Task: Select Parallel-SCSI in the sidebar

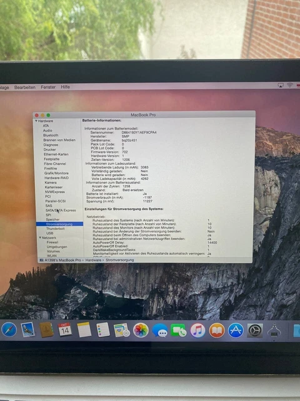Action: click(x=56, y=201)
